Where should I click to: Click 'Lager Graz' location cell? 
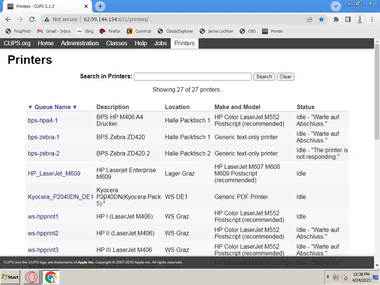180,174
